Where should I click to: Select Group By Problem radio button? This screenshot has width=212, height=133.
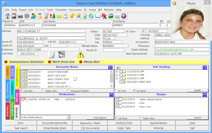tap(68, 91)
